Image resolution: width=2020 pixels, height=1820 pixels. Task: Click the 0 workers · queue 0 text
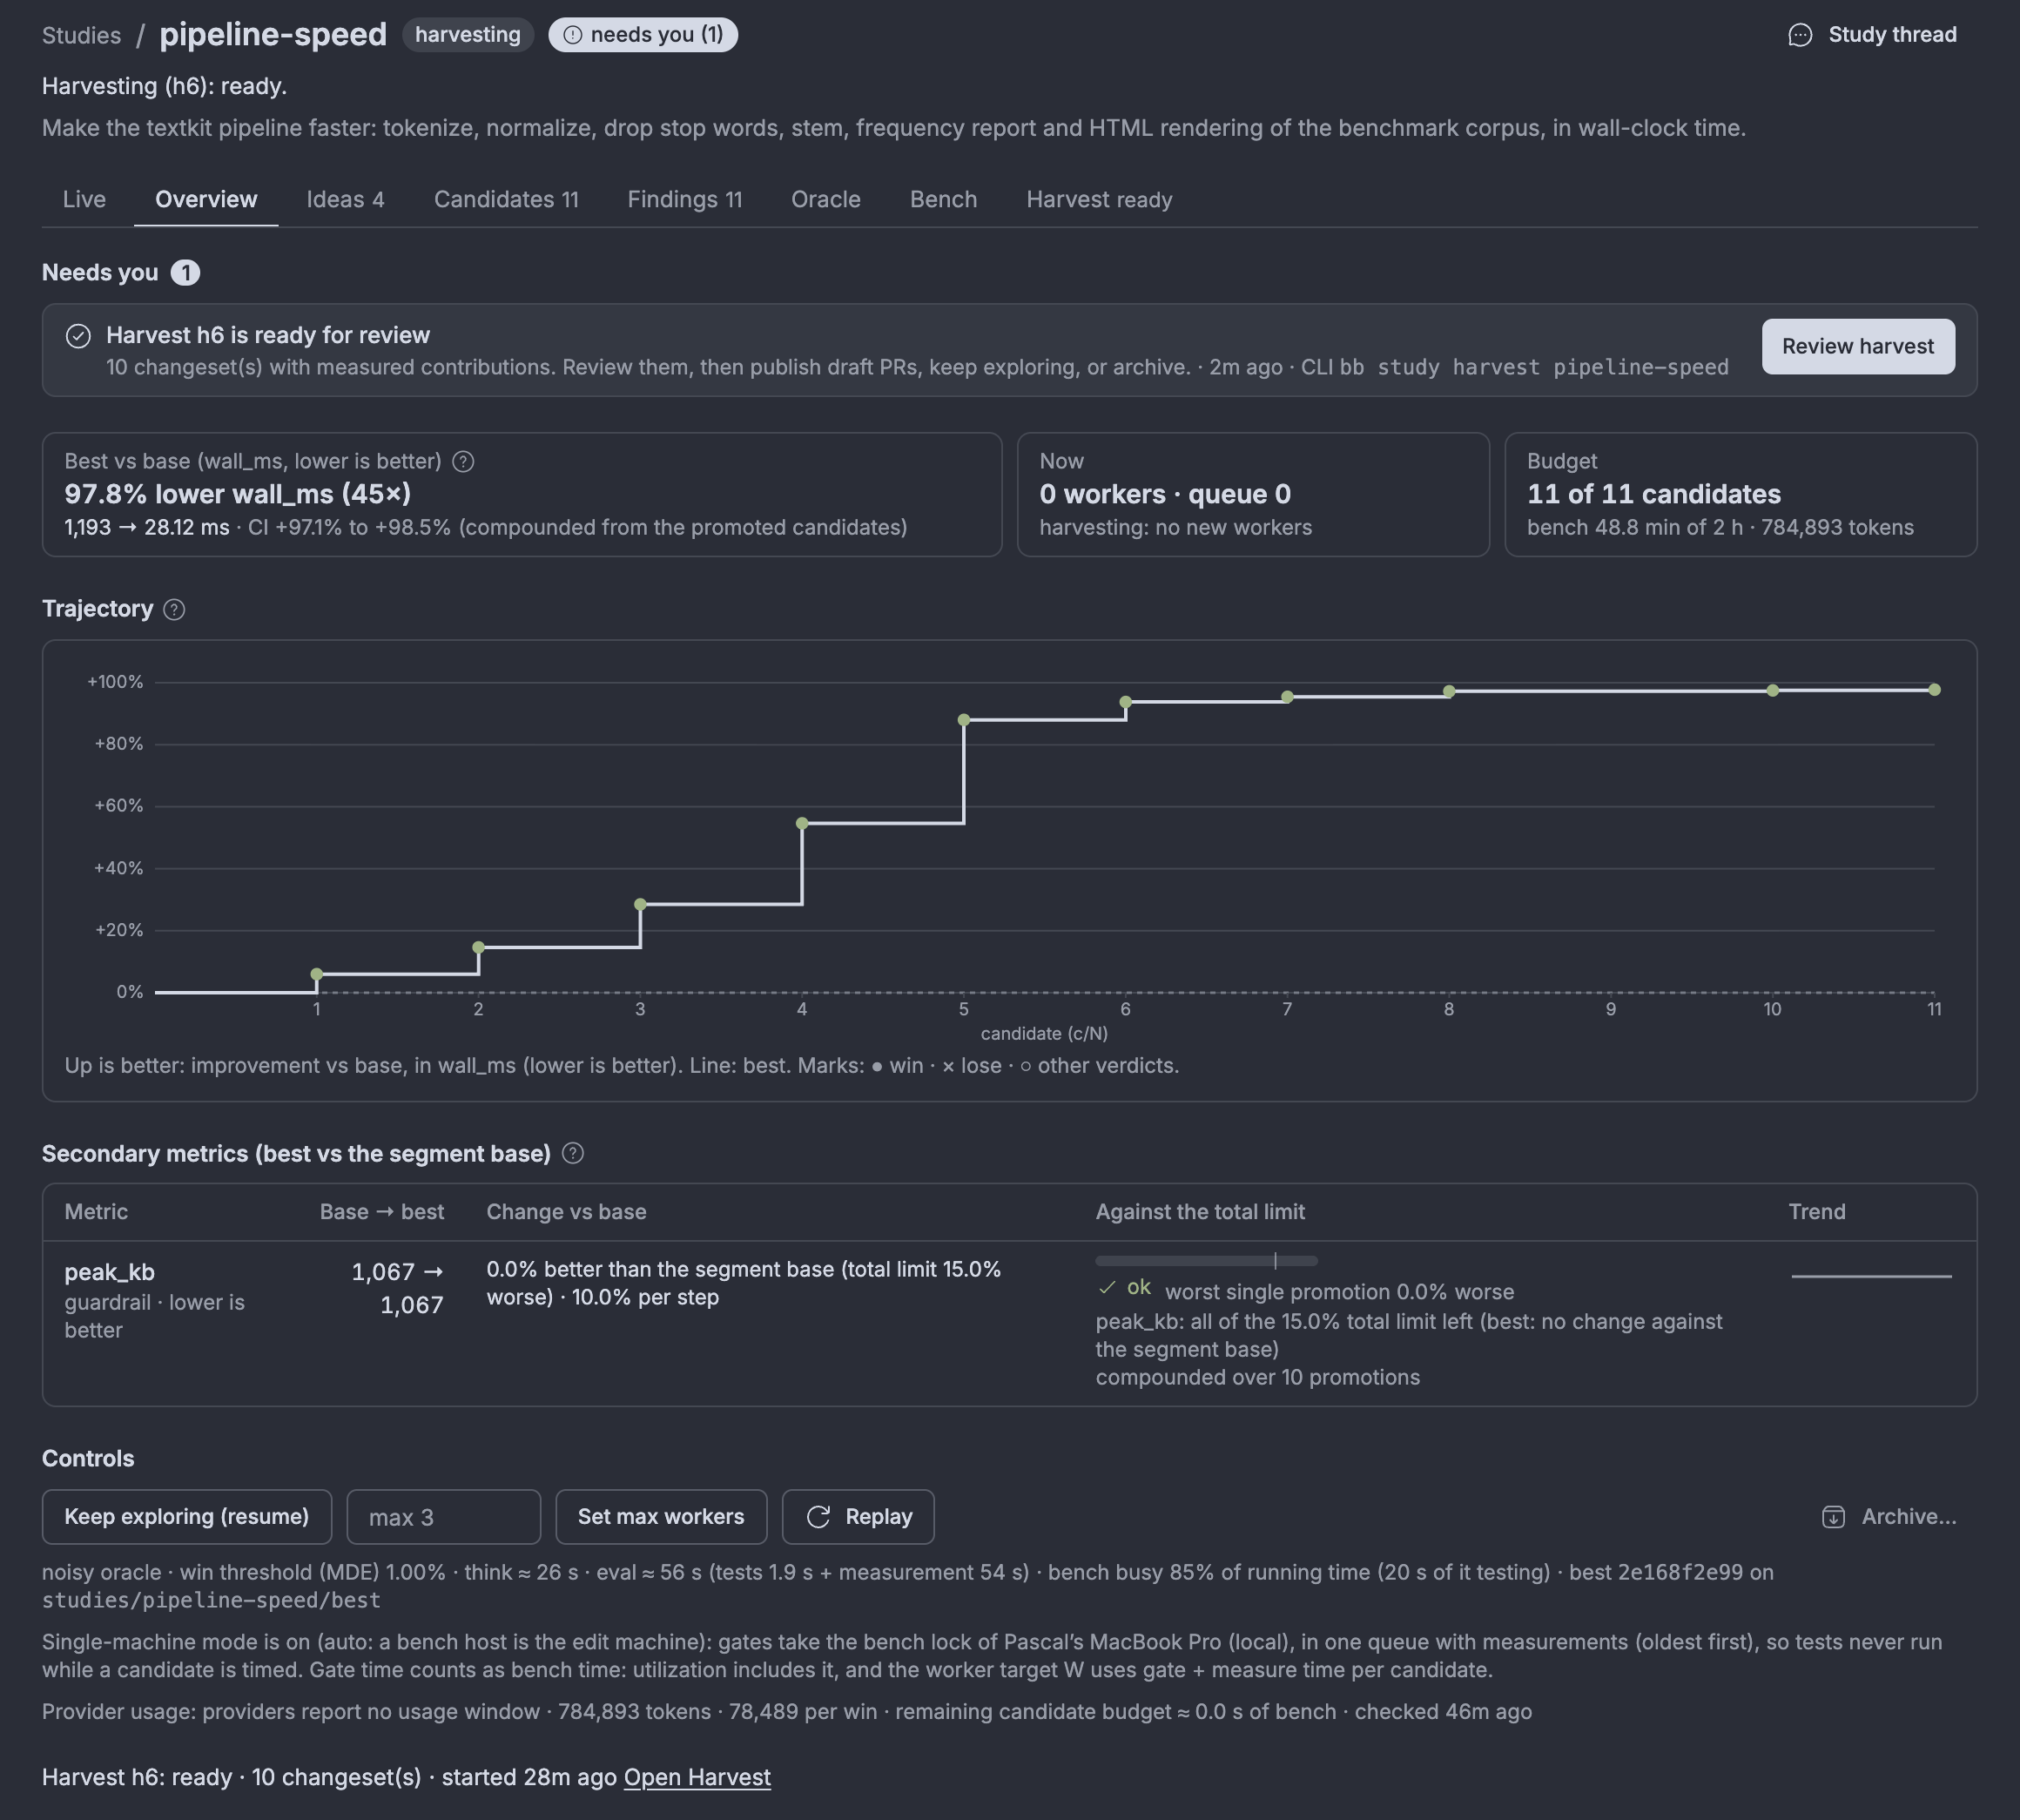point(1165,494)
